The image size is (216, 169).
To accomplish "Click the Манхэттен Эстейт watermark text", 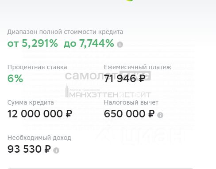I will click(x=110, y=94).
